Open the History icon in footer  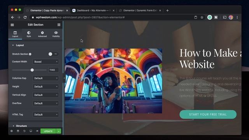point(24,131)
